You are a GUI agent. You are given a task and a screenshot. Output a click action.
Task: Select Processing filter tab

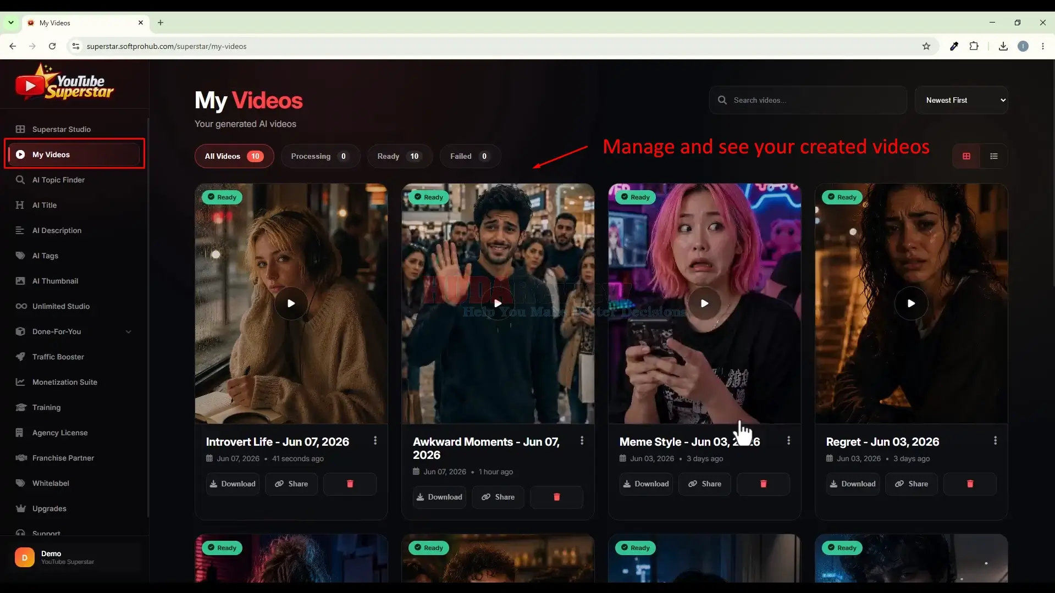[x=321, y=156]
